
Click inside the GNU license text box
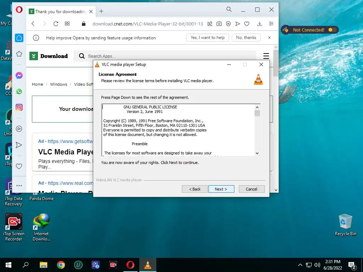pyautogui.click(x=178, y=130)
